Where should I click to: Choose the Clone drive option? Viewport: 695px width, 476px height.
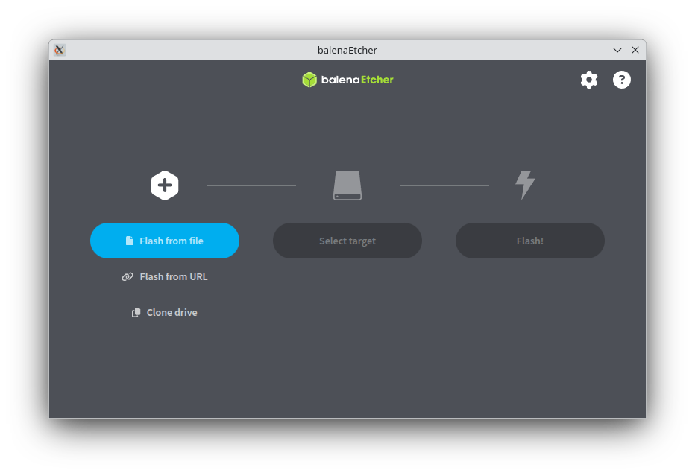172,313
